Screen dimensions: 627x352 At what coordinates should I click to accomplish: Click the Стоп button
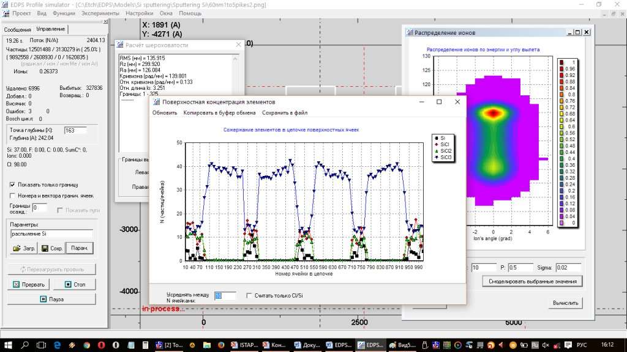pos(74,285)
